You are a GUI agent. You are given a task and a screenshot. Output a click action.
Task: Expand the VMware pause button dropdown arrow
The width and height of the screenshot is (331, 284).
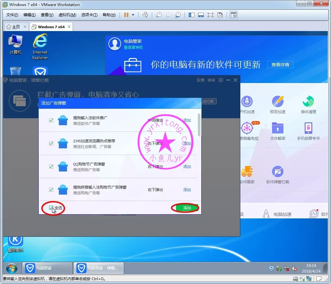click(133, 15)
